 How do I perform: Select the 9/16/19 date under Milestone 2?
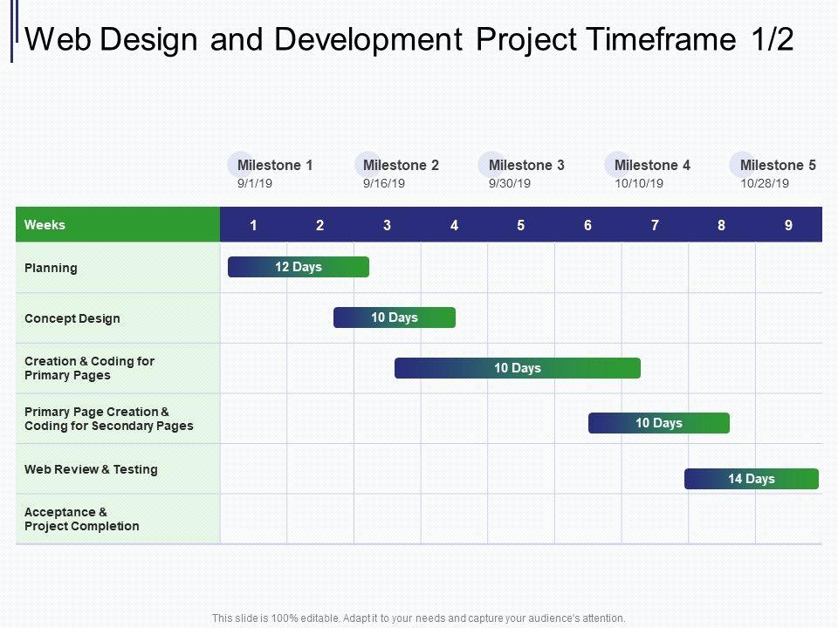click(x=384, y=184)
